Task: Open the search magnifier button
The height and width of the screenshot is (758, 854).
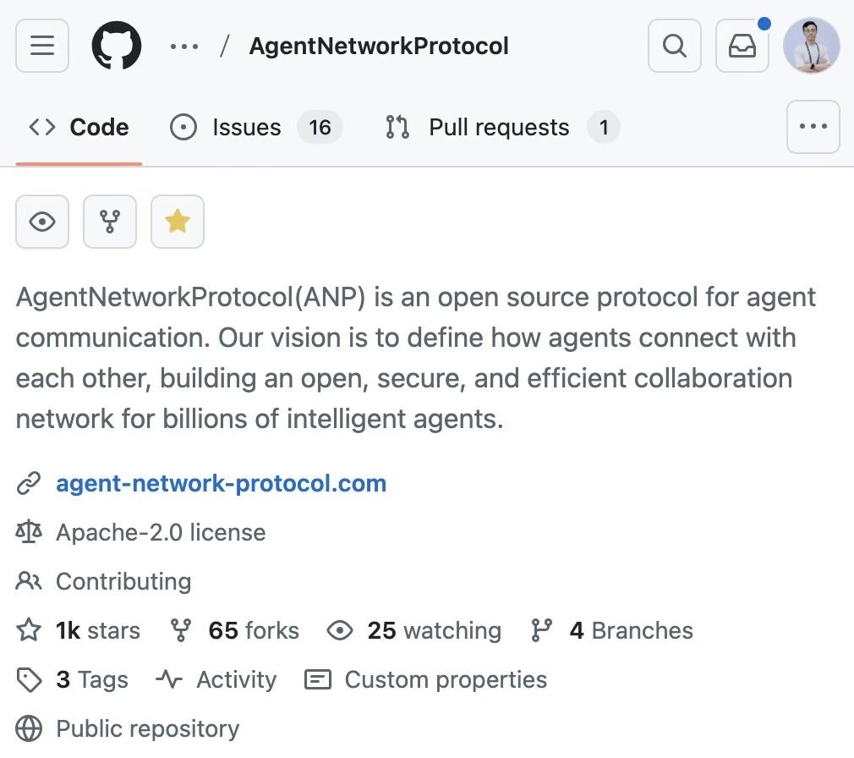Action: point(674,46)
